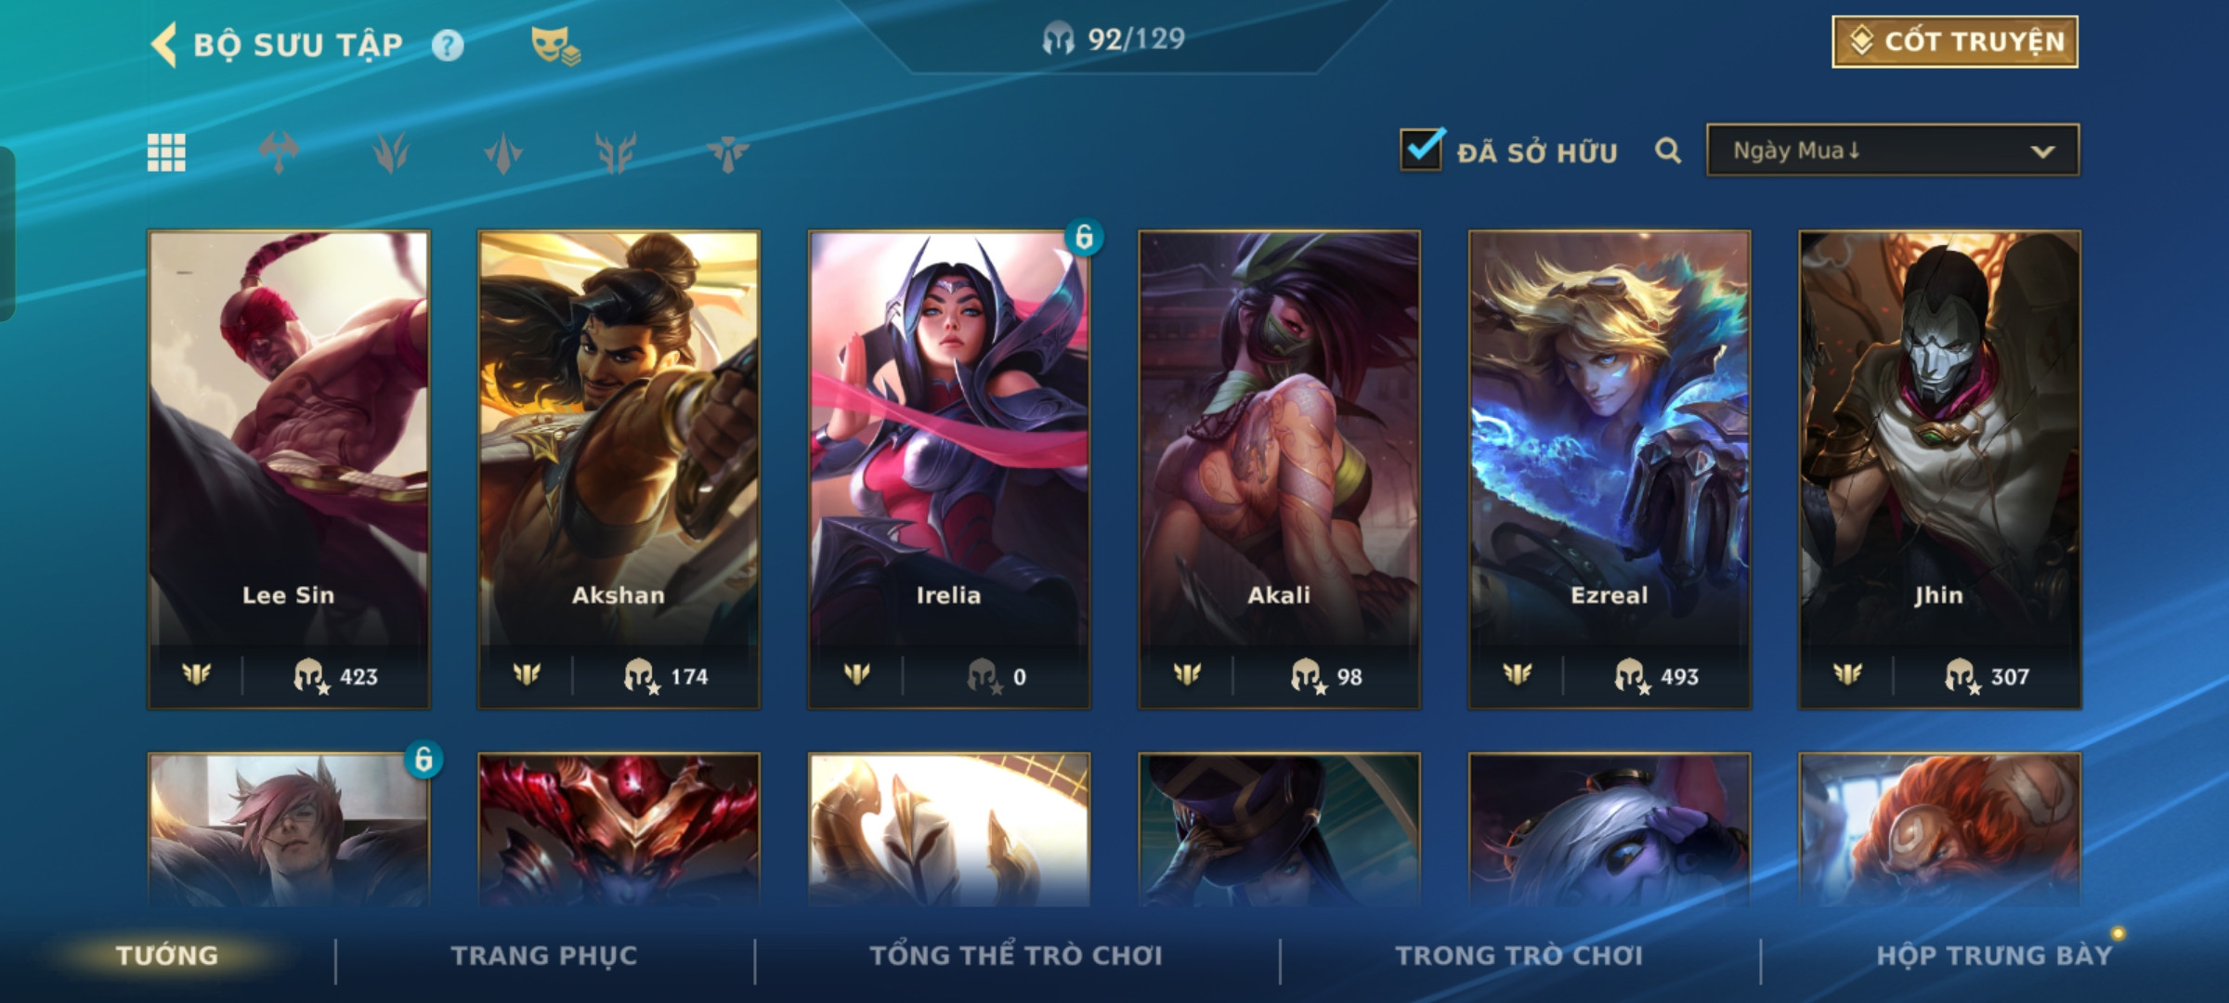Select the Ezreal champion card

coord(1610,470)
